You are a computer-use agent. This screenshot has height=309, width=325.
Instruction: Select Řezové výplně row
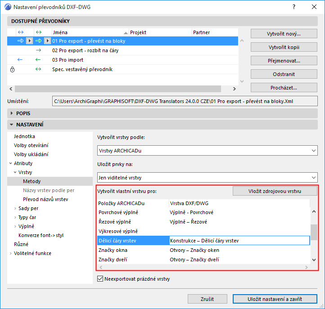pos(203,222)
